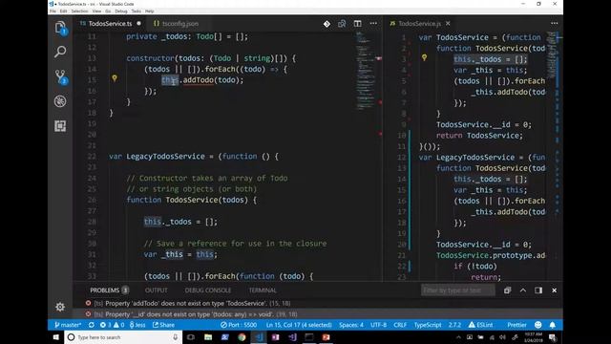Viewport: 611px width, 344px height.
Task: Click the open preview icon in editor toolbar
Action: point(342,24)
